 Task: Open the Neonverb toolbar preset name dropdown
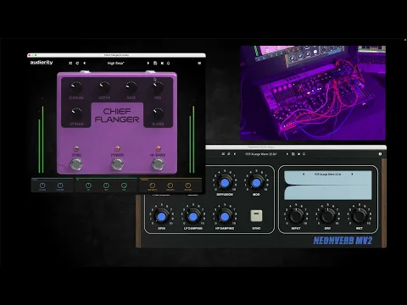[x=261, y=154]
